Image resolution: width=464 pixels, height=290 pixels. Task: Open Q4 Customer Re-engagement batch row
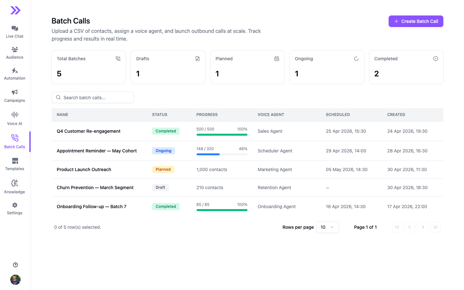pyautogui.click(x=247, y=131)
